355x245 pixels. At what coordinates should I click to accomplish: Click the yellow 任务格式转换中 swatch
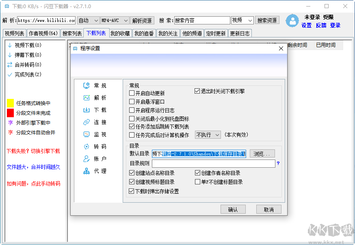click(x=11, y=103)
